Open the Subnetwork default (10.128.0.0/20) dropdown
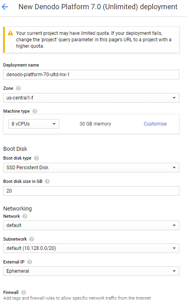Screen dimensions: 187x304 tap(91, 248)
